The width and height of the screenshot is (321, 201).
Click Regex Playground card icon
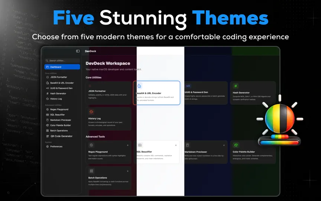point(91,145)
